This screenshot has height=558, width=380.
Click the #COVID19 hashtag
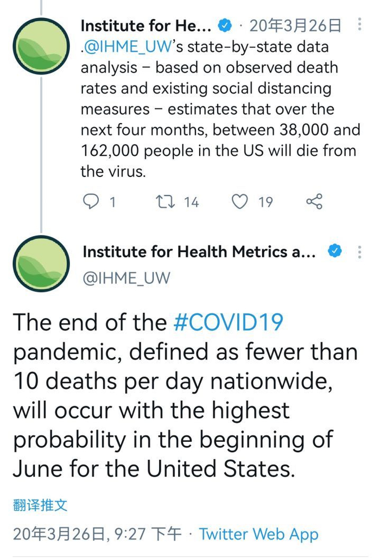pyautogui.click(x=228, y=322)
